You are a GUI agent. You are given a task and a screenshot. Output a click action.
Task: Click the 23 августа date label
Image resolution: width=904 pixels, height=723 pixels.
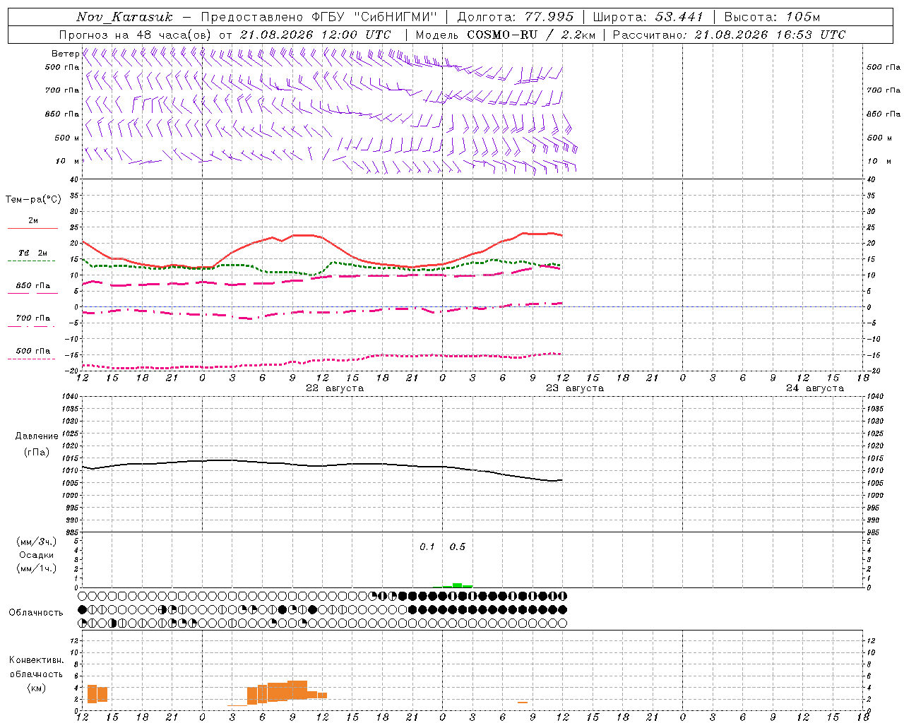click(575, 388)
